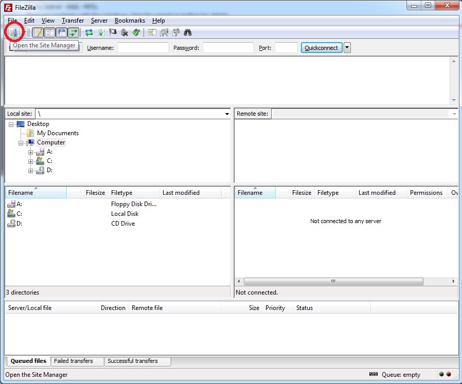Viewport: 462px width, 384px height.
Task: Toggle message log display icon
Action: tap(38, 32)
